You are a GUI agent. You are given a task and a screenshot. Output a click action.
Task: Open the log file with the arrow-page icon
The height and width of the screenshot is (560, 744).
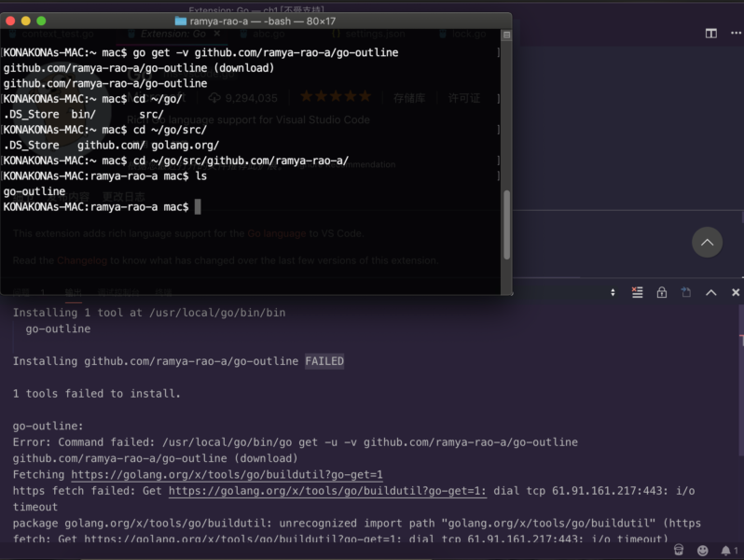click(x=686, y=292)
